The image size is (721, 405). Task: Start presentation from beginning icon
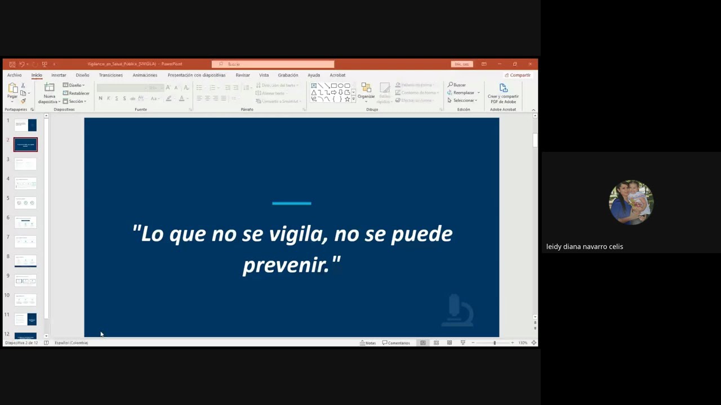[x=44, y=64]
